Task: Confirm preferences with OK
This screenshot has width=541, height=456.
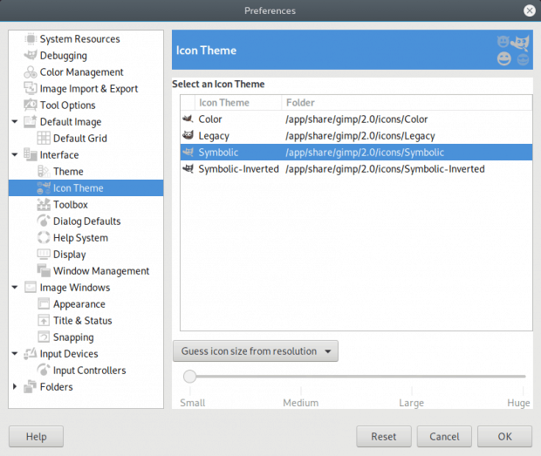Action: pyautogui.click(x=504, y=436)
